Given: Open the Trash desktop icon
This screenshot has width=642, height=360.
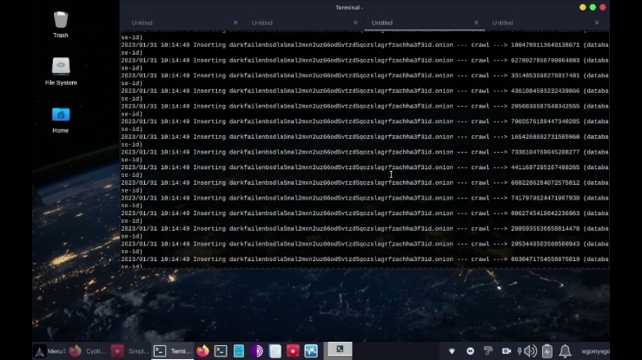Looking at the screenshot, I should [x=61, y=24].
